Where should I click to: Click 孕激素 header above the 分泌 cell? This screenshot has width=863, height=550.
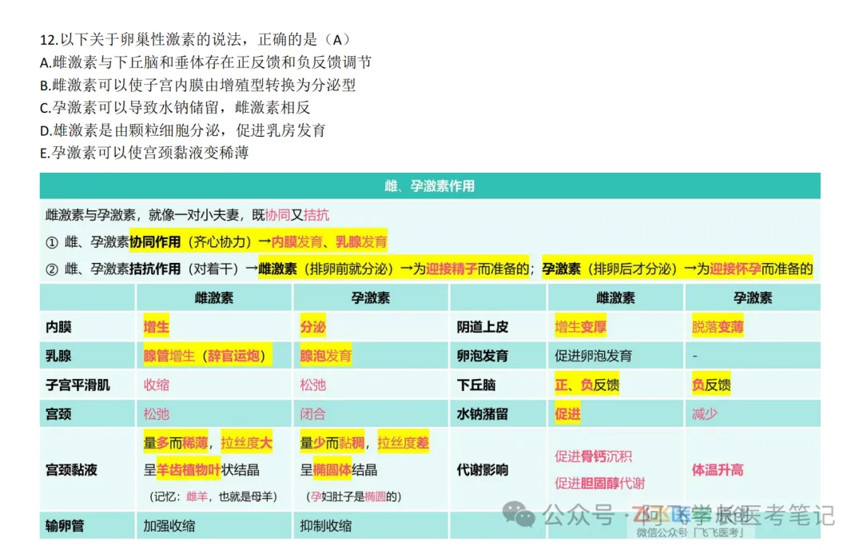coord(371,298)
